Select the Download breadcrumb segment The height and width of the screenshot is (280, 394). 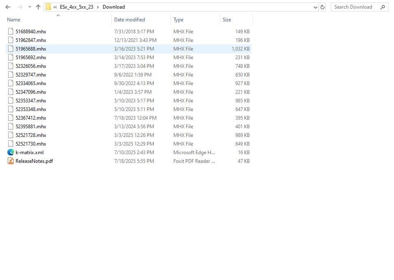pyautogui.click(x=113, y=7)
